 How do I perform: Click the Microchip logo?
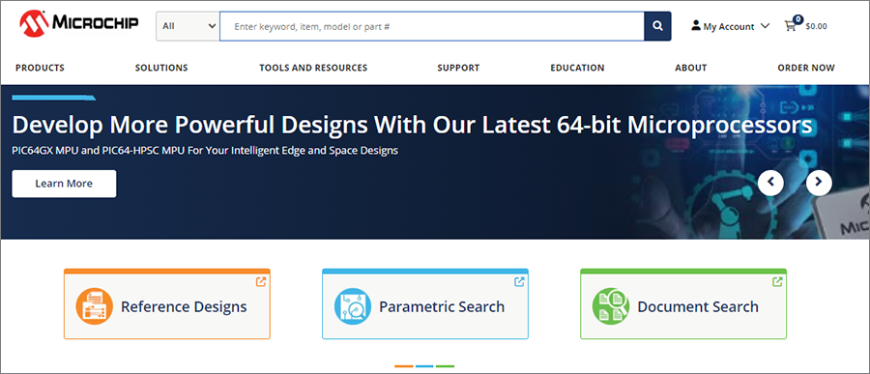click(x=79, y=23)
